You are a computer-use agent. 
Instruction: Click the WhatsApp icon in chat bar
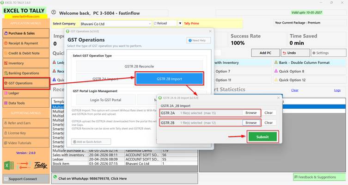coord(55,177)
